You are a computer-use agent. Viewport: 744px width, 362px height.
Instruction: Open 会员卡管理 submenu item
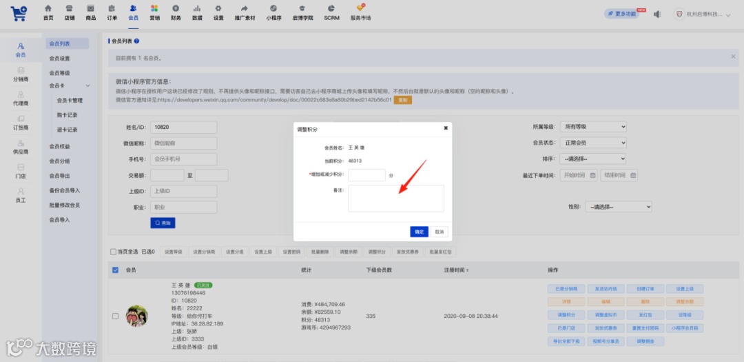click(x=70, y=100)
